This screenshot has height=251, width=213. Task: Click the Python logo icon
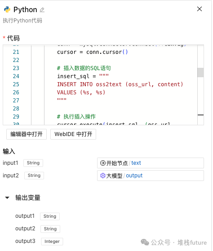click(7, 9)
